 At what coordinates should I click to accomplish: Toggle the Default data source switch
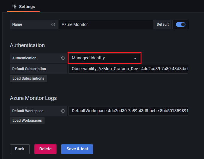coord(181,24)
